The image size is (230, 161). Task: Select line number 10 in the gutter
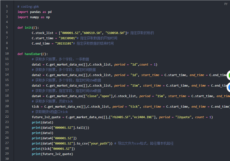[x=6, y=54]
